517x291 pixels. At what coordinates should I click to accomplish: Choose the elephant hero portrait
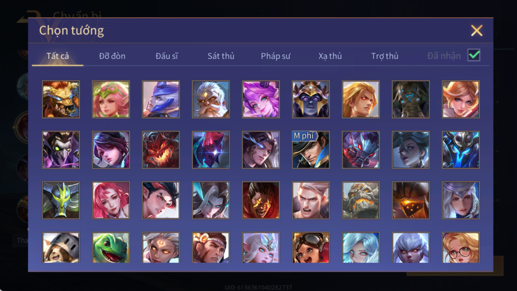(x=410, y=99)
